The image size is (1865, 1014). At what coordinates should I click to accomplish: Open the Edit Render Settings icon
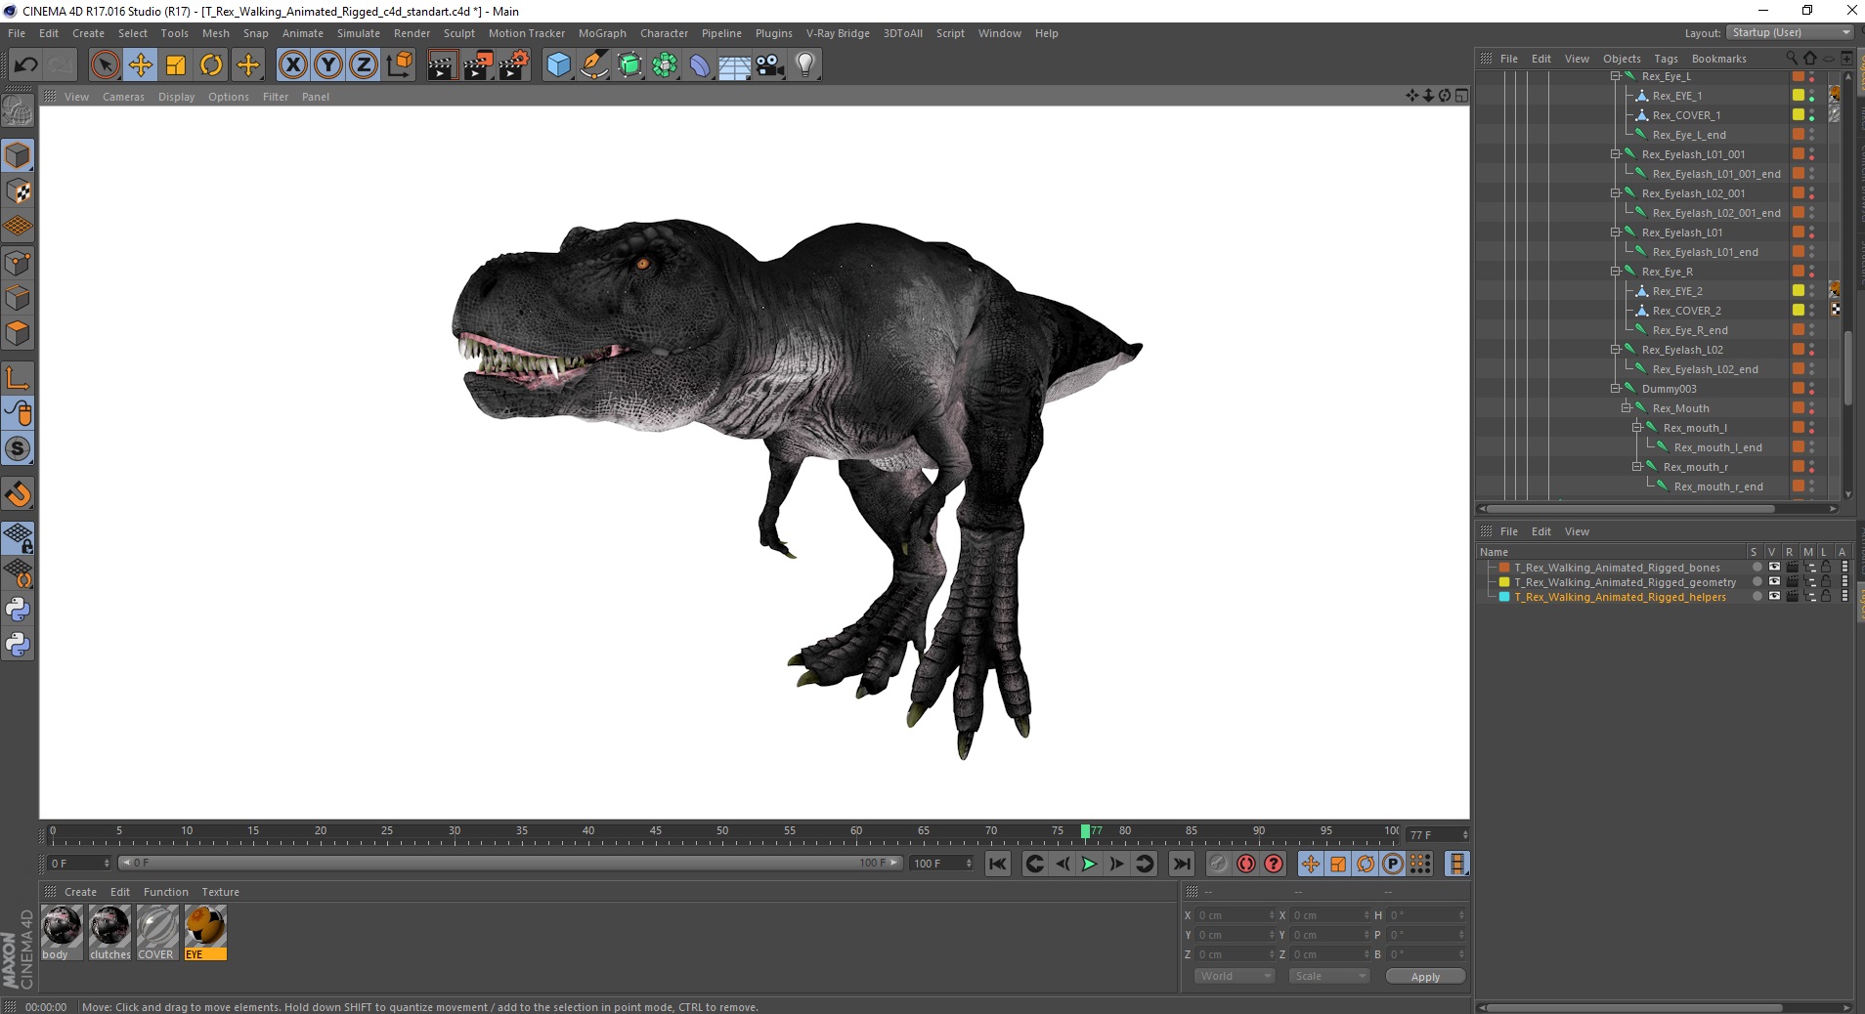tap(514, 65)
